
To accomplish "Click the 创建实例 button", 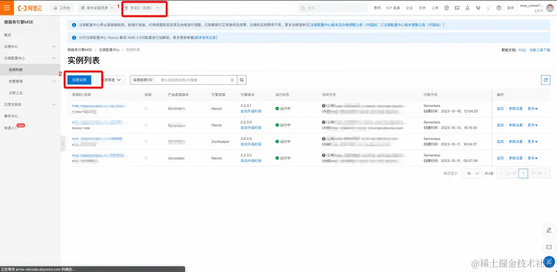I will pos(79,80).
